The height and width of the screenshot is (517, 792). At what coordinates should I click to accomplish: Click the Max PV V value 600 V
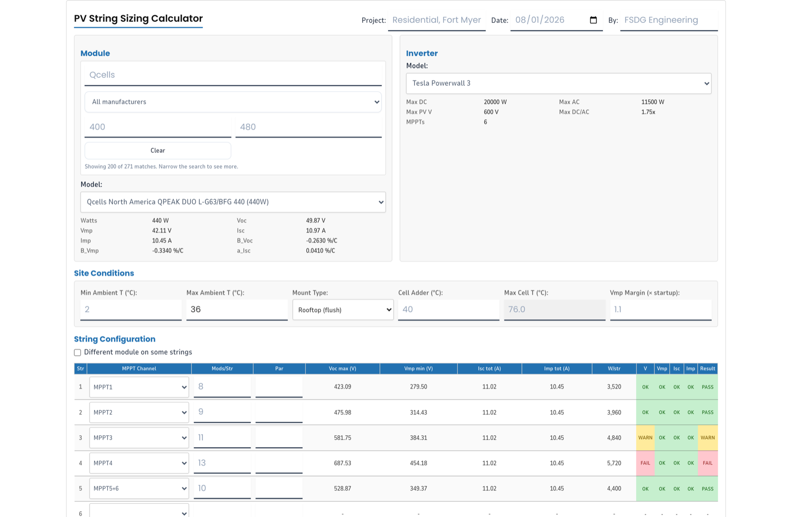click(491, 112)
